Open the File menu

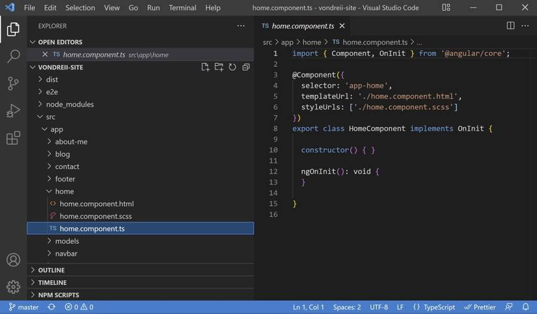tap(29, 8)
